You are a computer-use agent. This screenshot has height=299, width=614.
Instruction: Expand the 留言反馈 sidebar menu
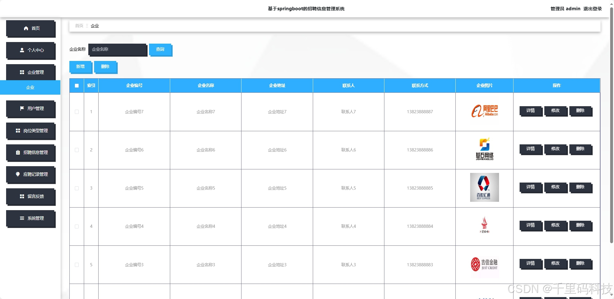coord(31,196)
